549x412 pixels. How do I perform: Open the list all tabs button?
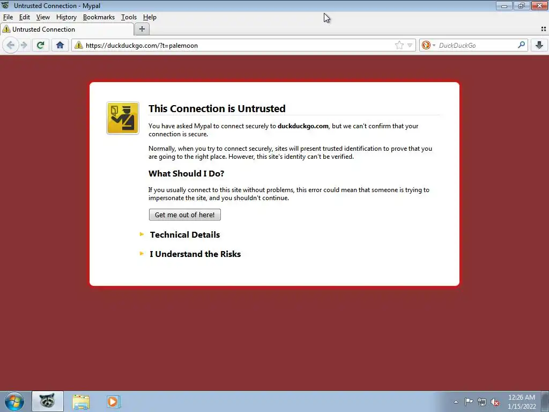point(544,29)
